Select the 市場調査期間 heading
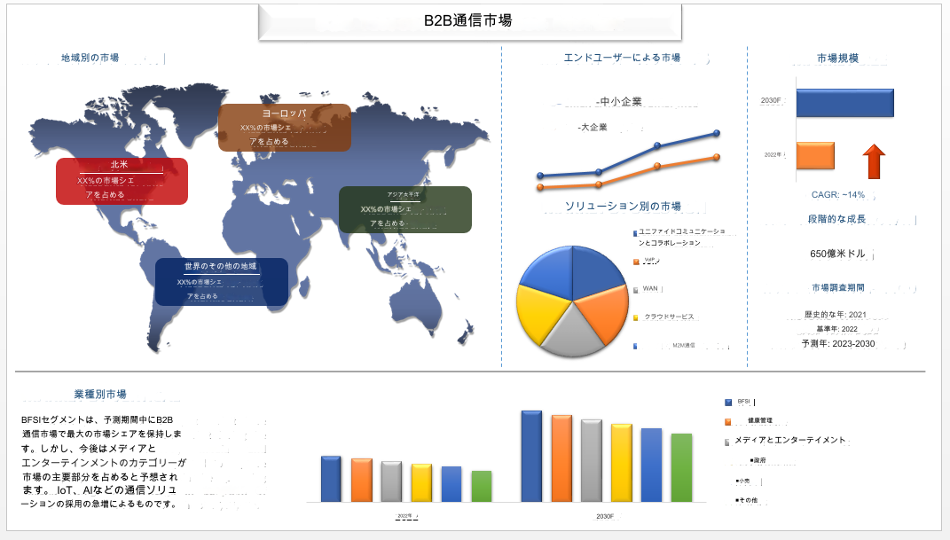The image size is (950, 540). (x=838, y=287)
